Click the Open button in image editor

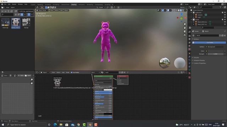tap(28, 75)
